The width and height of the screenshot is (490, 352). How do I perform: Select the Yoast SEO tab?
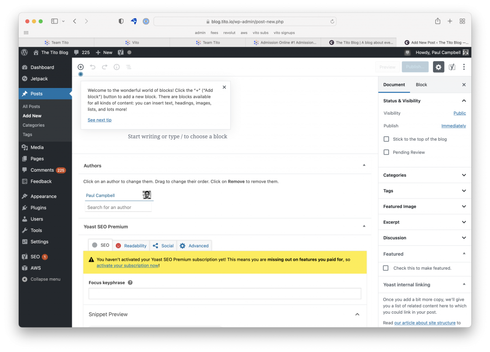(x=100, y=245)
